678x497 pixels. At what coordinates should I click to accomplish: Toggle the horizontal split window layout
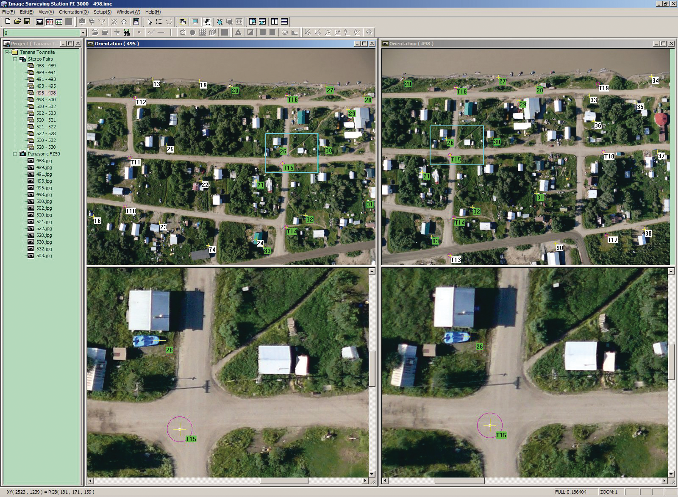(284, 22)
